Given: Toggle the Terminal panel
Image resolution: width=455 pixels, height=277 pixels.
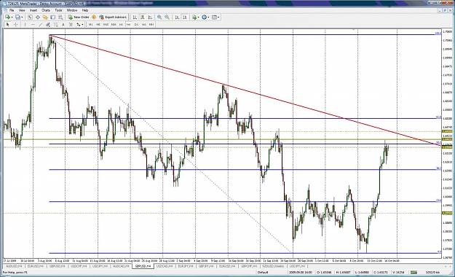Looking at the screenshot, I should [53, 17].
